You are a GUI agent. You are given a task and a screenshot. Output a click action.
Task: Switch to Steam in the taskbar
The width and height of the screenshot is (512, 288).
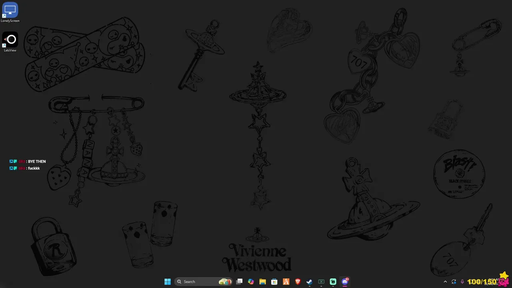(309, 282)
